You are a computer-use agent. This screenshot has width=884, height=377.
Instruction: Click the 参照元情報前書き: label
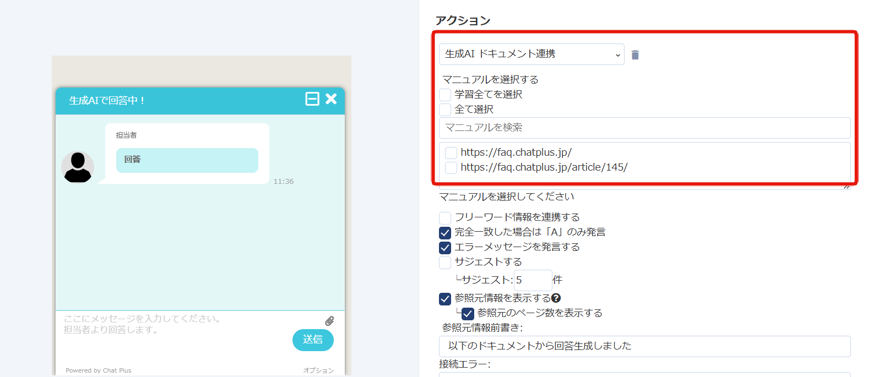tap(482, 327)
